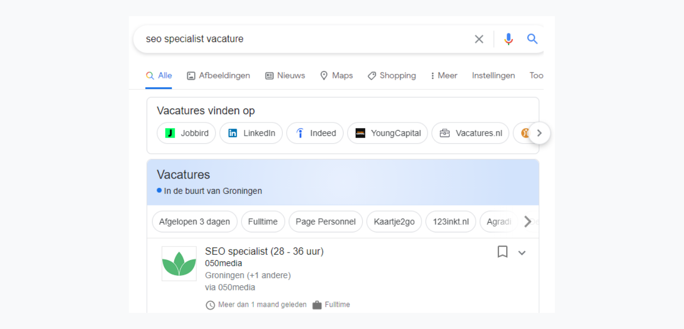
Task: Filter jobs by Fulltime chip
Action: 263,222
